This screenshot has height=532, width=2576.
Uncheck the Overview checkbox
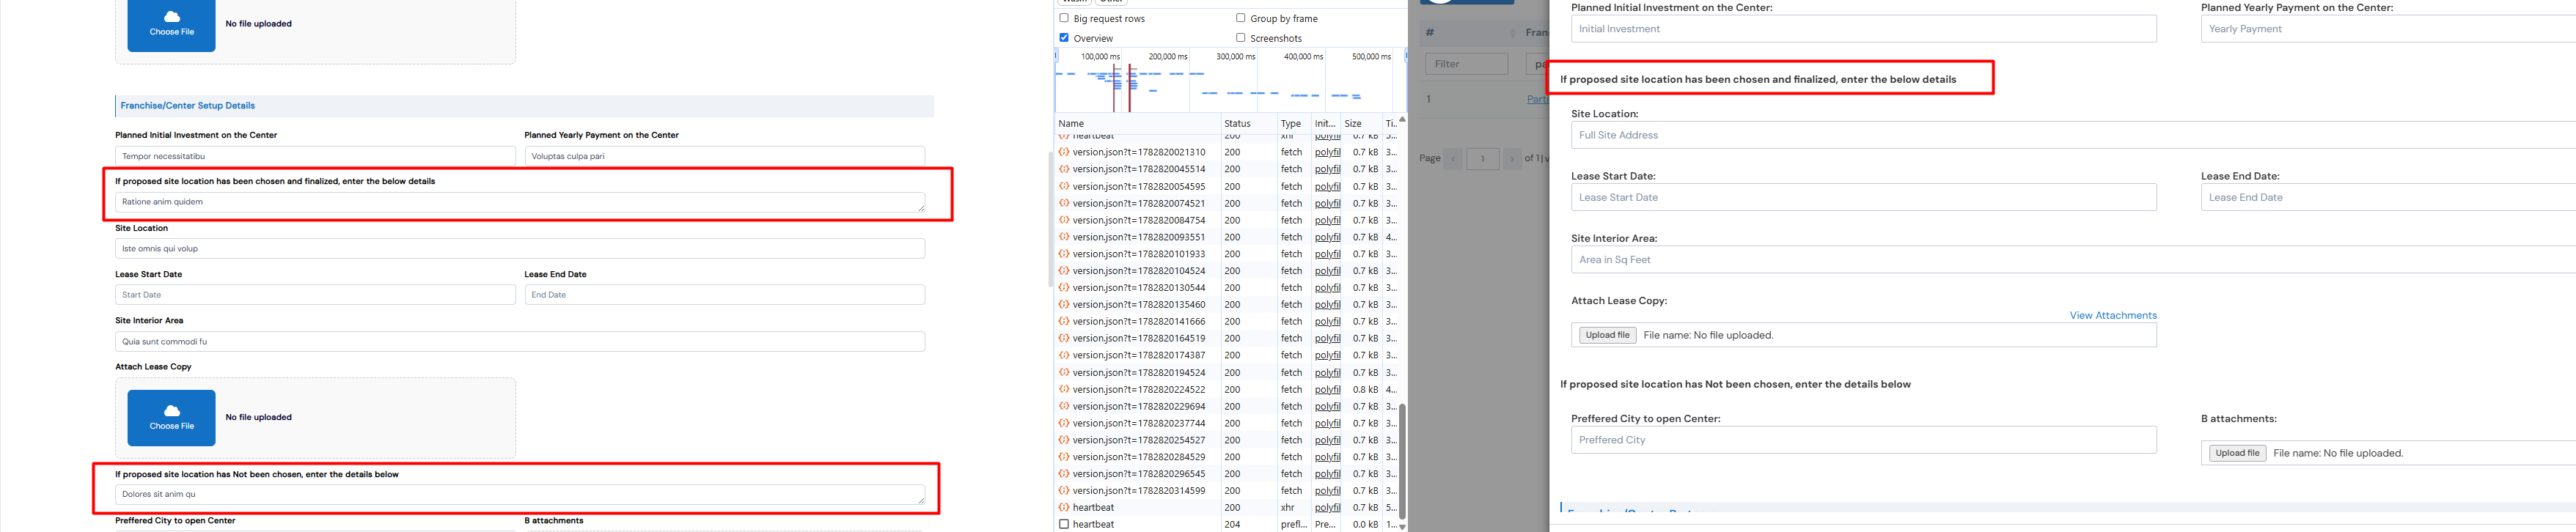coord(1064,38)
